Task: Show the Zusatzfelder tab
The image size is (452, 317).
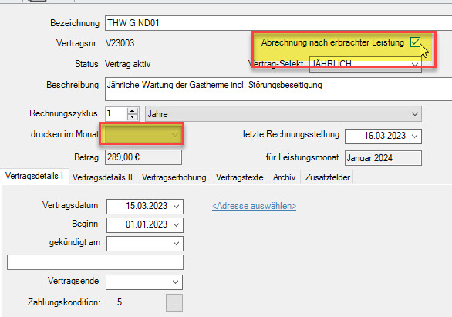Action: 328,177
